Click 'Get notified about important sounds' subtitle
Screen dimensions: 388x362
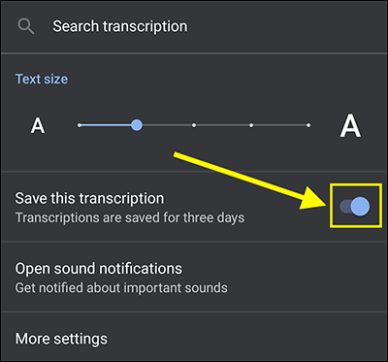121,287
